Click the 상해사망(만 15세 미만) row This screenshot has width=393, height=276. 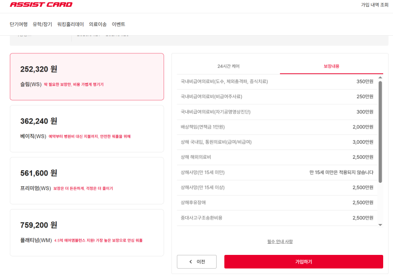[277, 173]
